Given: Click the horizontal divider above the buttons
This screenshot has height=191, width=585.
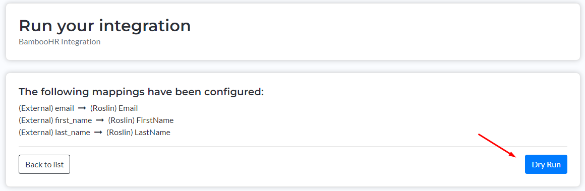Looking at the screenshot, I should click(x=293, y=146).
